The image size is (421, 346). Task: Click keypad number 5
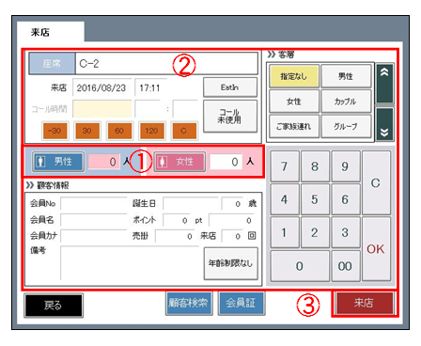tap(315, 199)
